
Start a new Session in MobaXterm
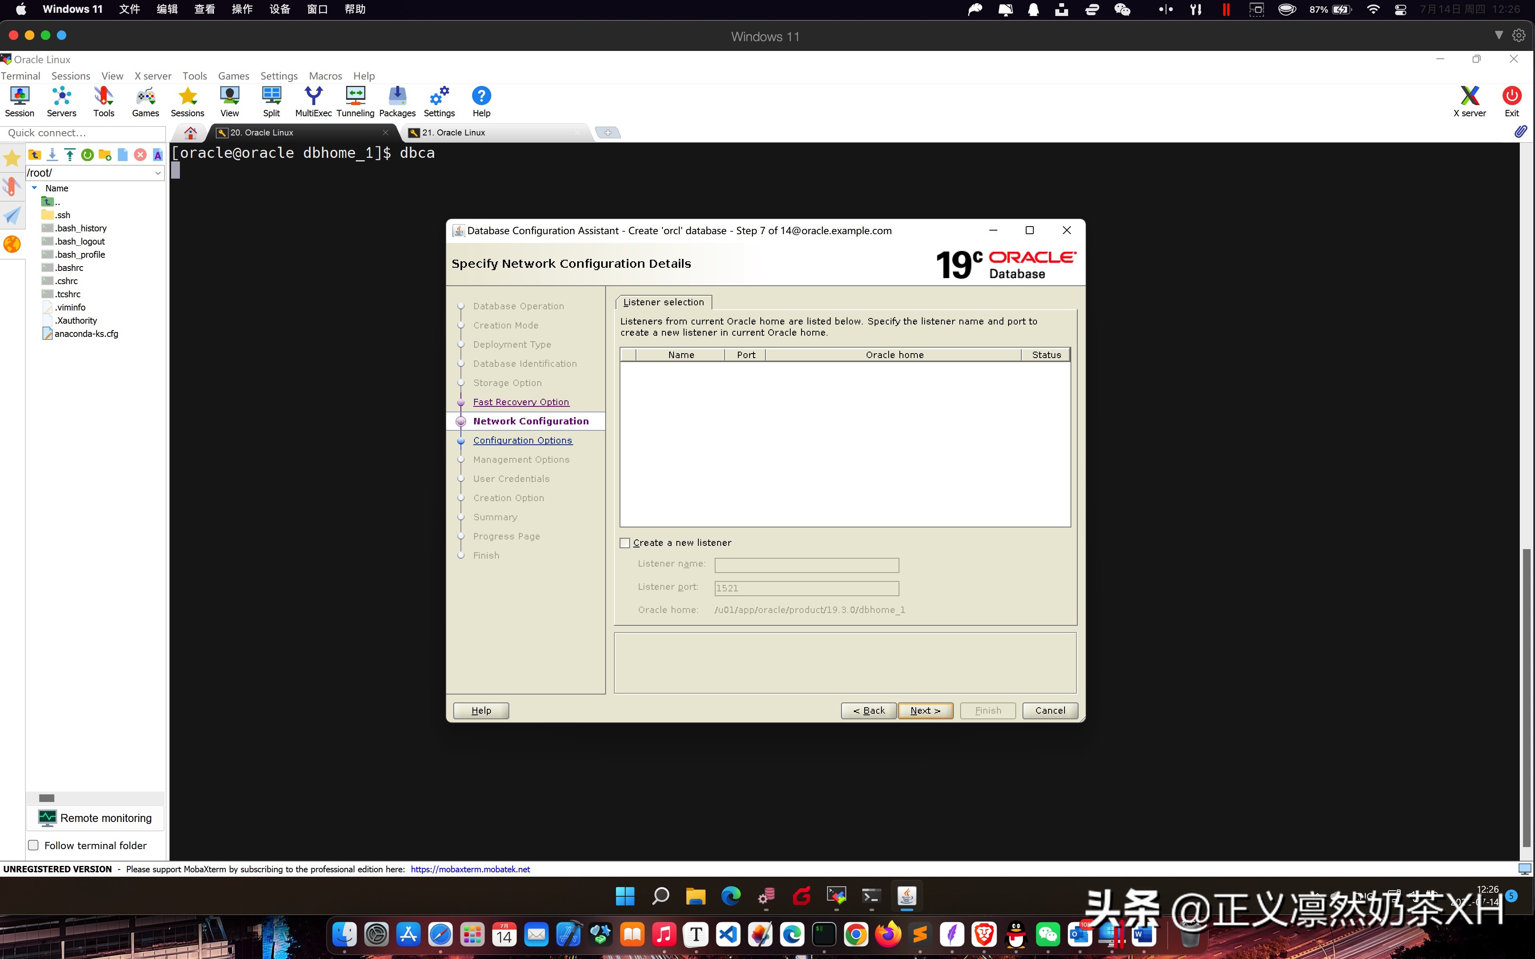19,101
